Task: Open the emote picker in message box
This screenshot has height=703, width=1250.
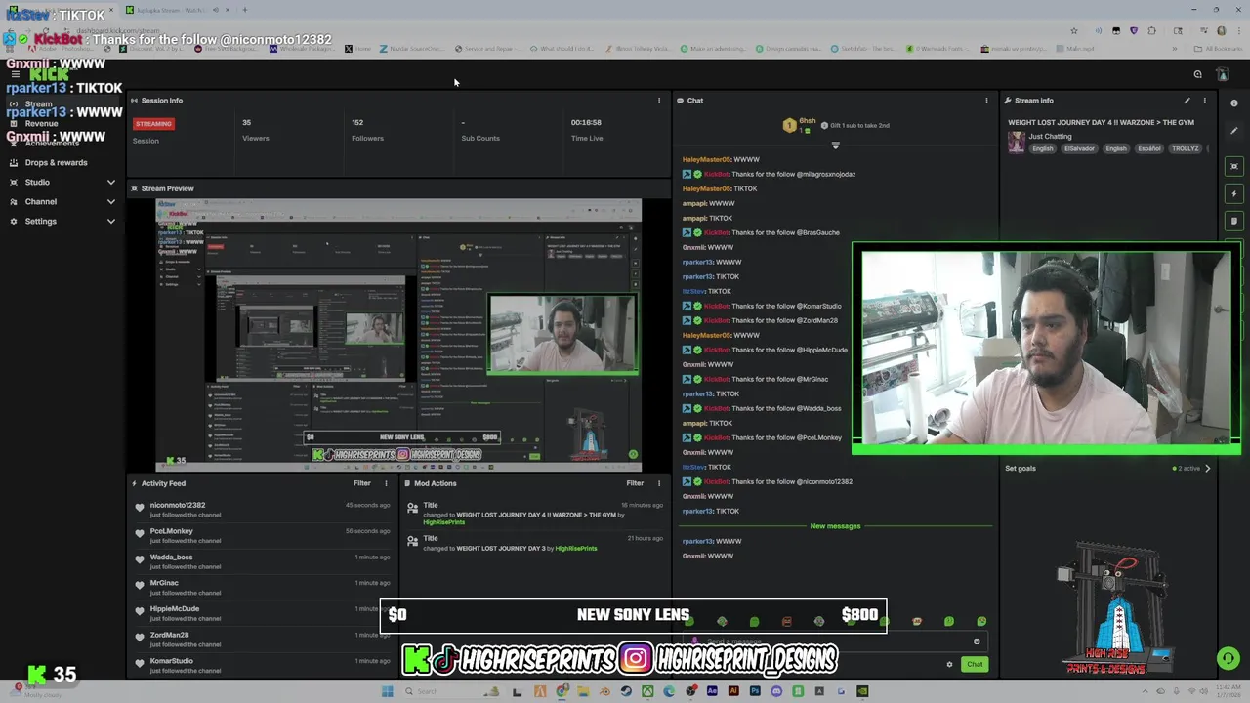Action: [976, 641]
